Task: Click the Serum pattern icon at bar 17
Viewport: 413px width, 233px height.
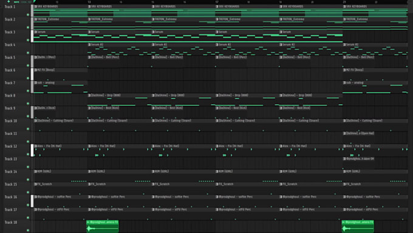Action: click(217, 32)
